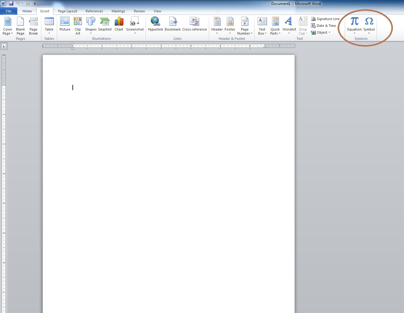Add a Bookmark
Image resolution: width=404 pixels, height=313 pixels.
pyautogui.click(x=173, y=24)
